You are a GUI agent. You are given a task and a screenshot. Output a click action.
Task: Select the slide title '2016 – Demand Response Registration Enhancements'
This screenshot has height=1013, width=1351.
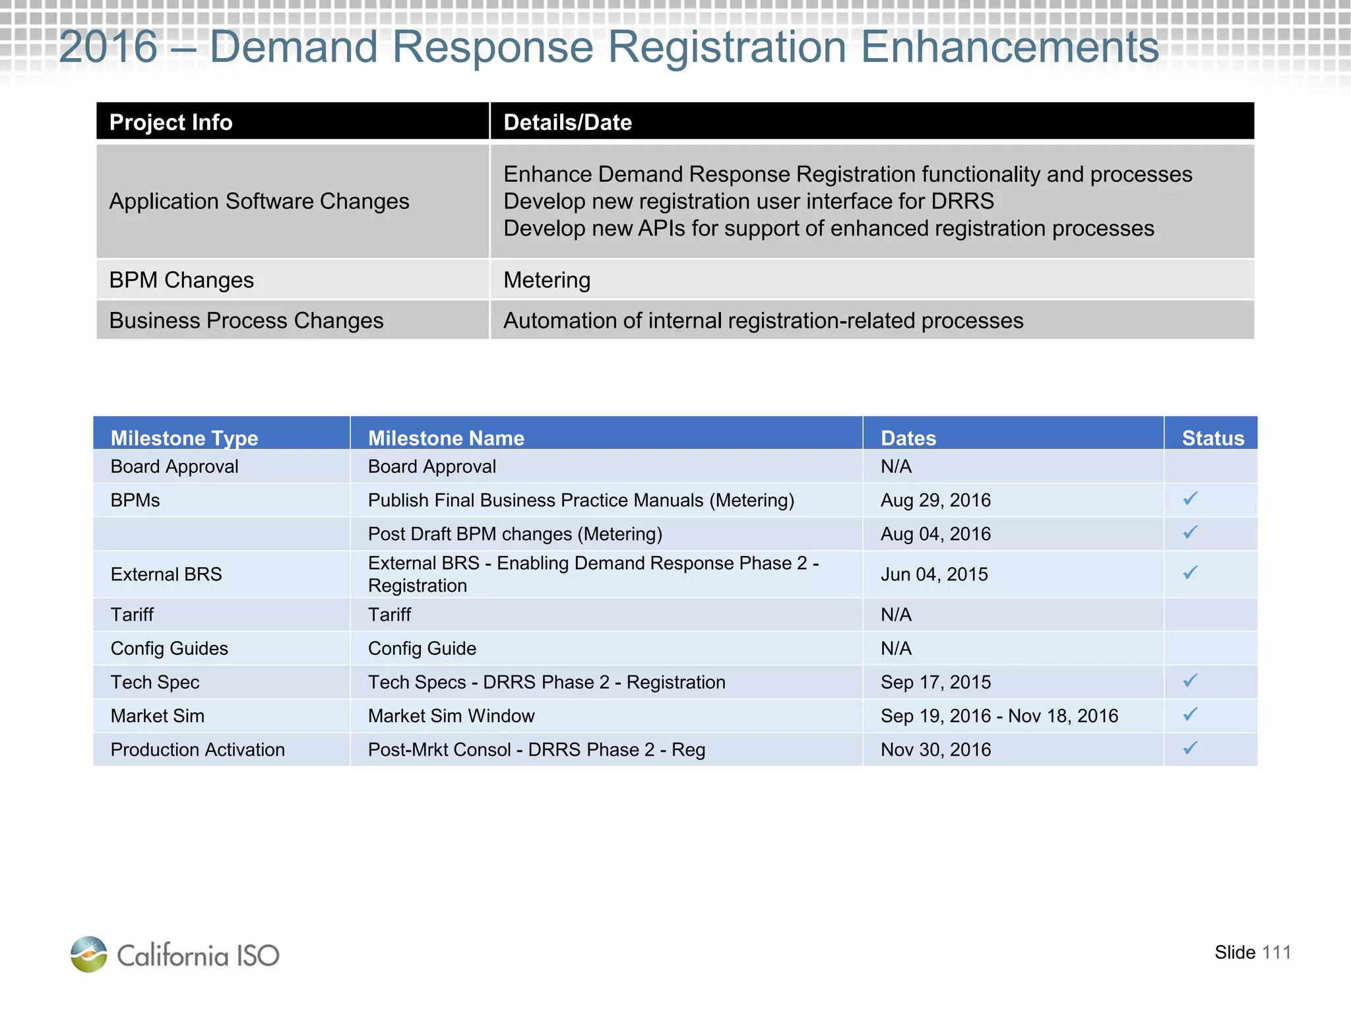click(609, 47)
